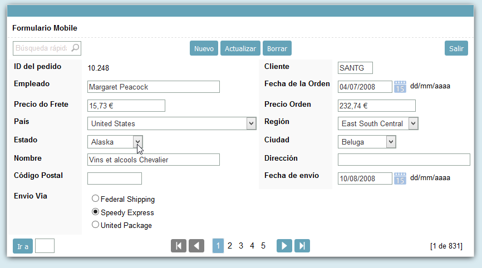Go to the previous record

pos(196,246)
